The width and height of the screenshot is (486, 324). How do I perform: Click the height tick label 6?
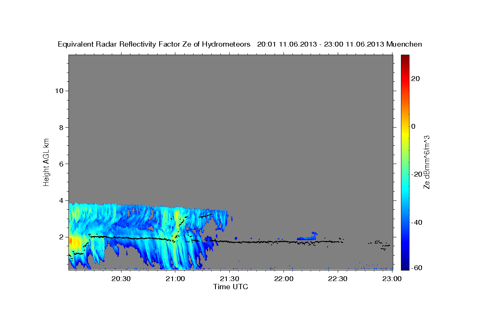tap(62, 164)
